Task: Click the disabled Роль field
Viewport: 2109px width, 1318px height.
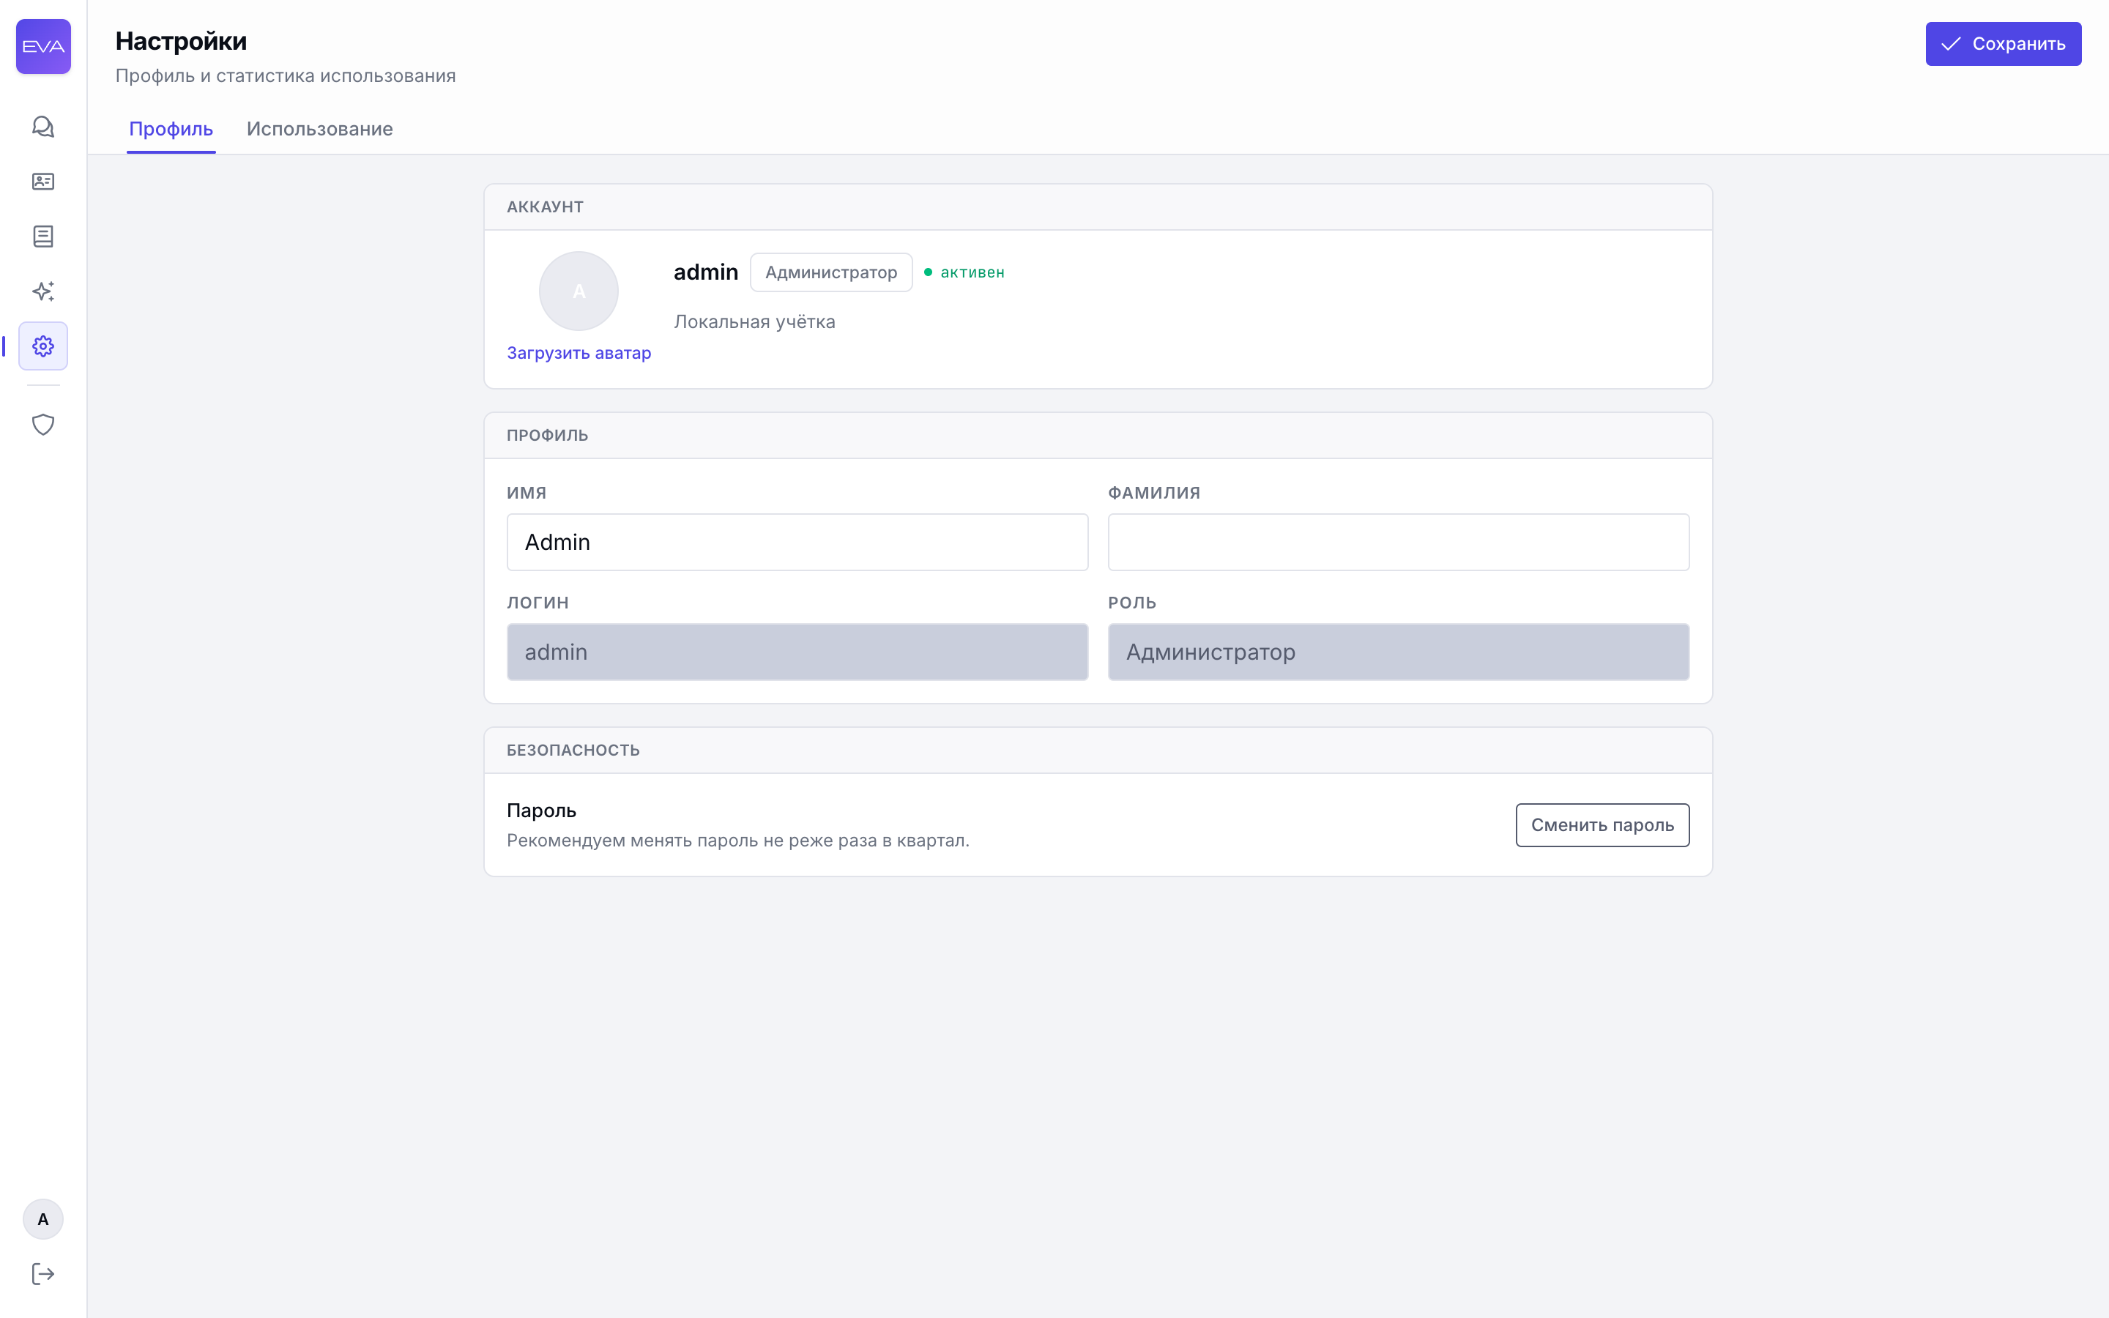Action: [1398, 652]
